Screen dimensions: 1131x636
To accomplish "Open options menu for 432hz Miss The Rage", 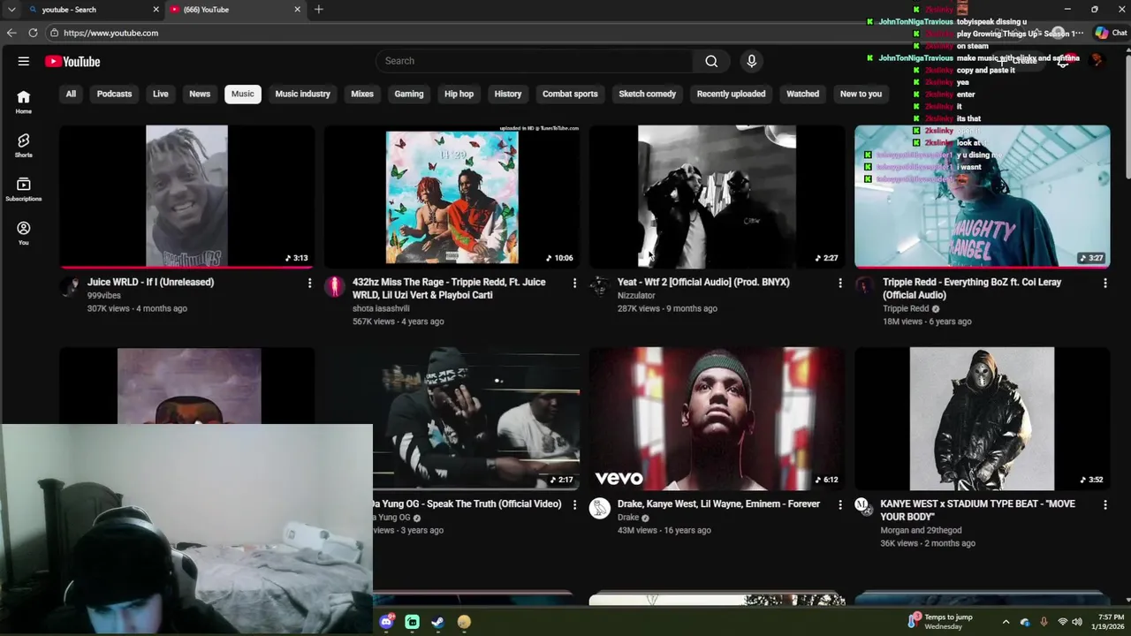I will (x=574, y=283).
